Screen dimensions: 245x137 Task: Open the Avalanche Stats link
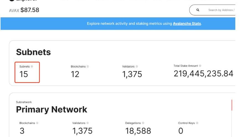(x=187, y=24)
